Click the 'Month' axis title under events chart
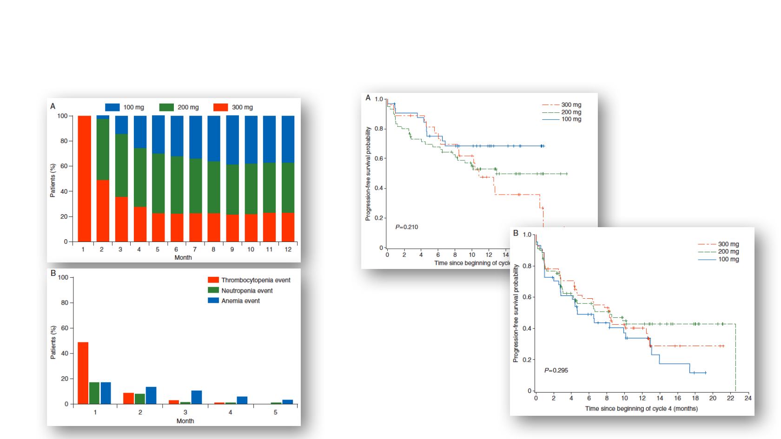The width and height of the screenshot is (781, 439). click(185, 421)
